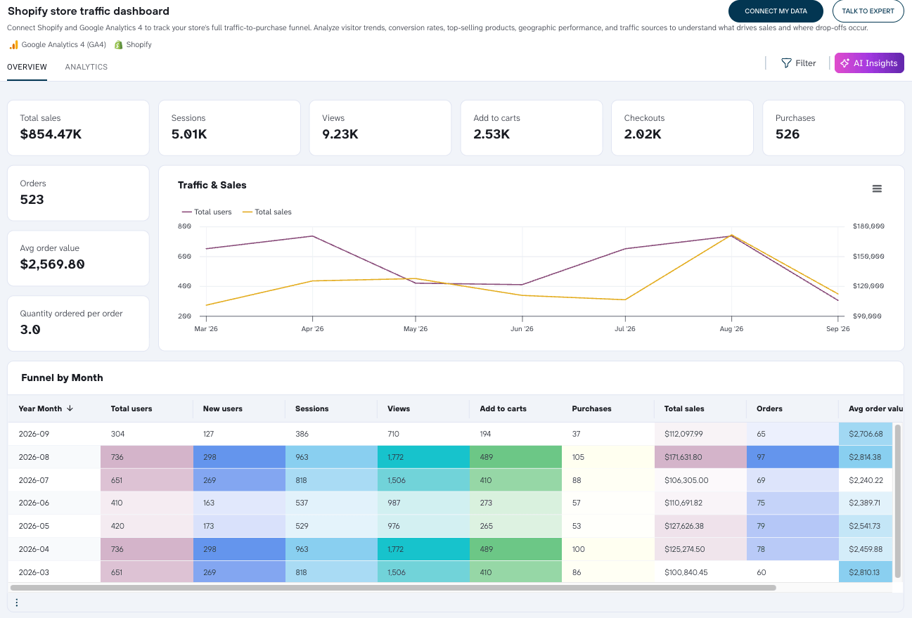Click the Talk to Expert button

click(868, 11)
